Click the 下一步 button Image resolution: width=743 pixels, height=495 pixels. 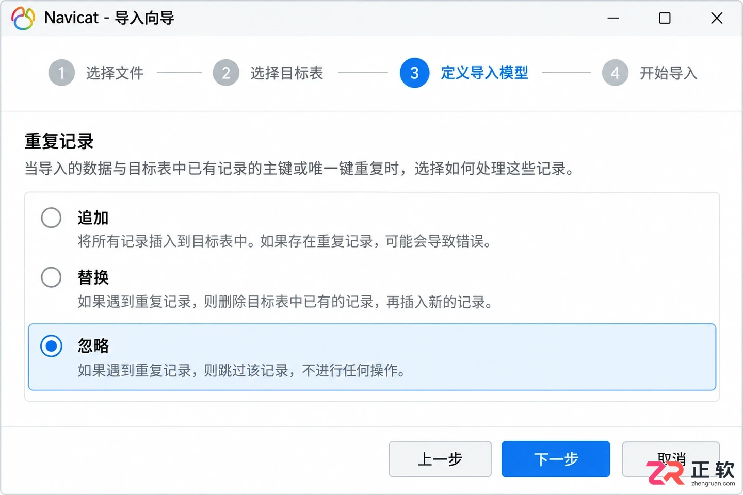coord(556,459)
